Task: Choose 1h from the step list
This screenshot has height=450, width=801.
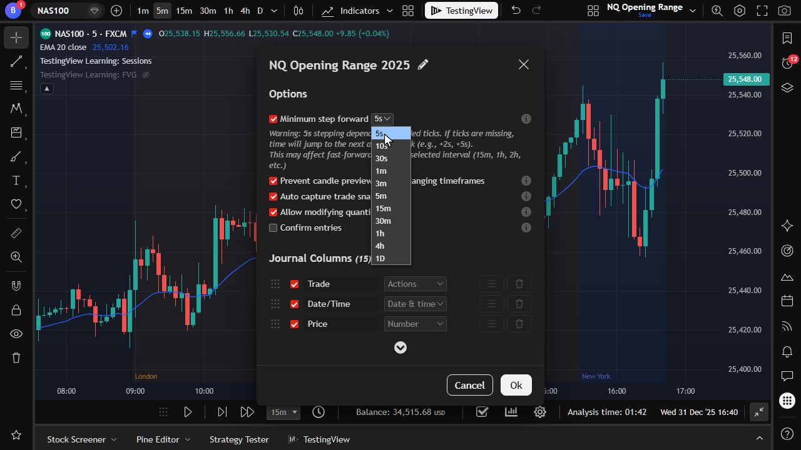Action: click(391, 233)
